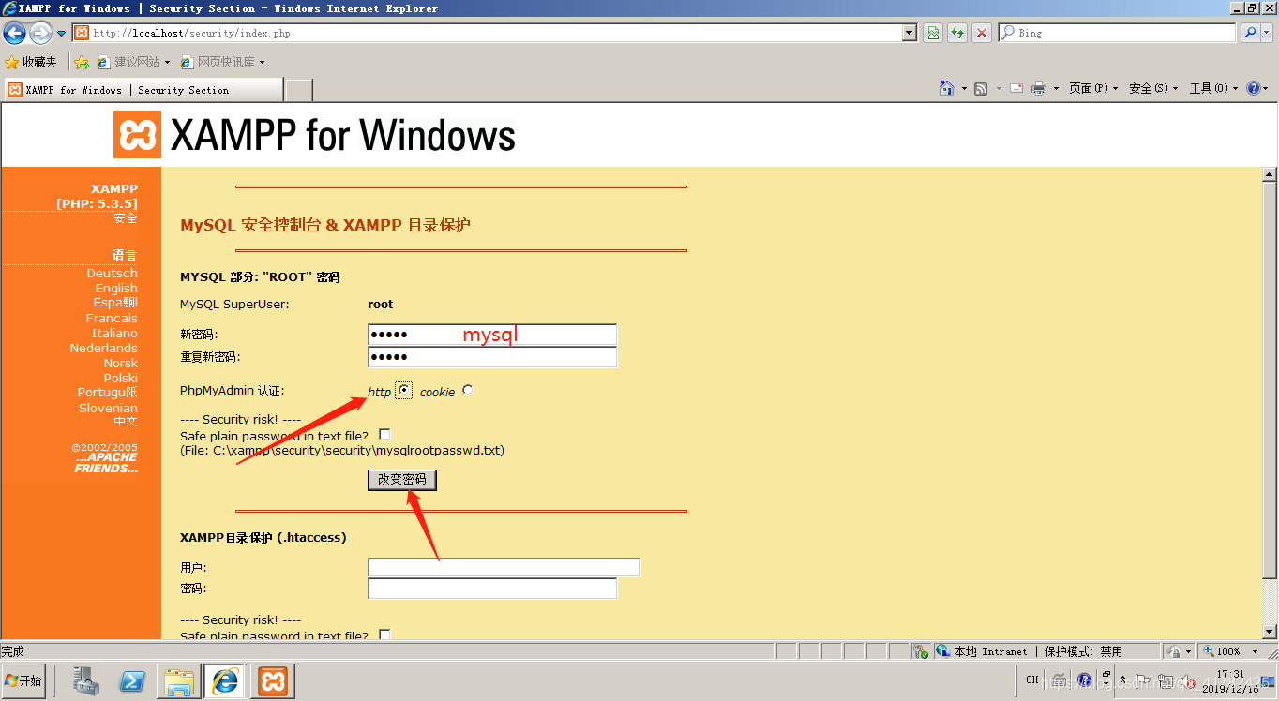This screenshot has width=1279, height=701.
Task: Open the 页面(P) Page menu
Action: click(x=1094, y=88)
